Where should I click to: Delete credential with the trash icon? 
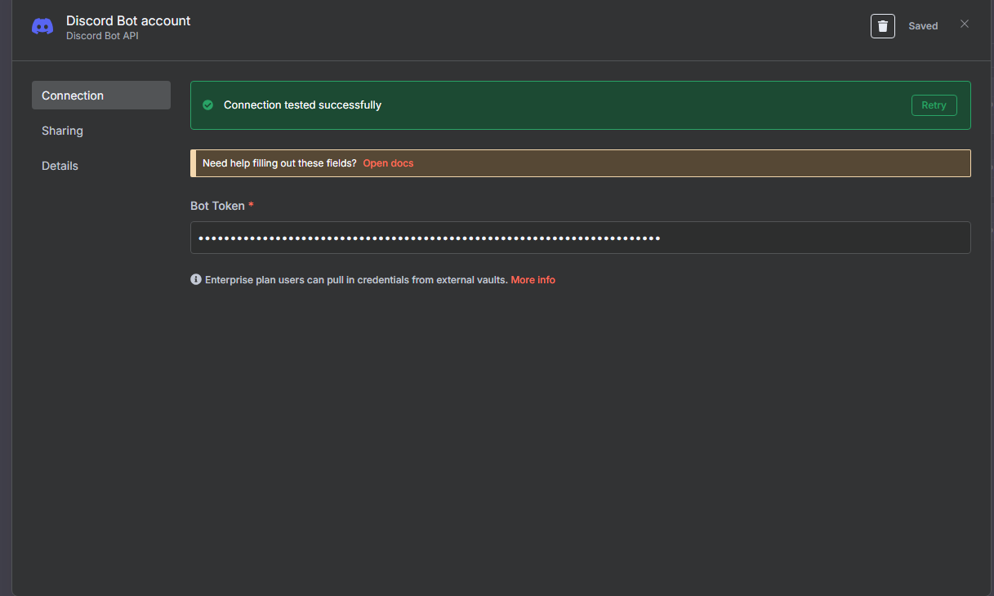click(883, 26)
